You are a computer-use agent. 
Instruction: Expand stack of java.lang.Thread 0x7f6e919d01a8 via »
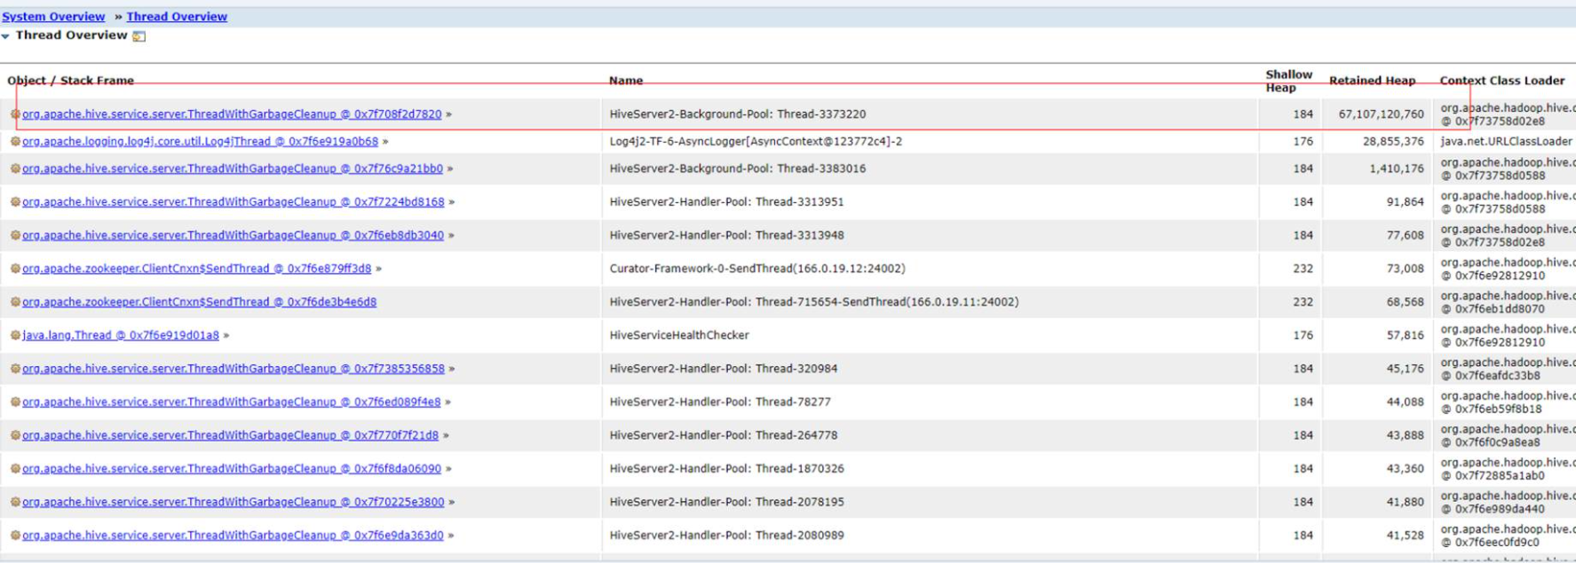[x=226, y=335]
